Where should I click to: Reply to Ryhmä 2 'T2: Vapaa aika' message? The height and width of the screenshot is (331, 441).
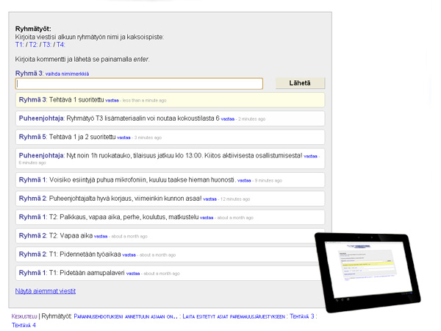point(101,236)
